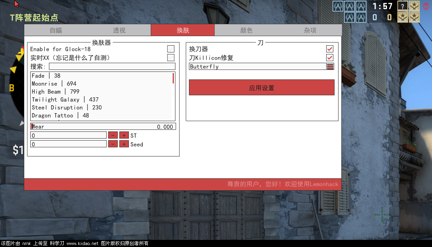Screen dimensions: 432x247
Task: Select Dragon Tattoo | 48 skin
Action: click(x=101, y=116)
